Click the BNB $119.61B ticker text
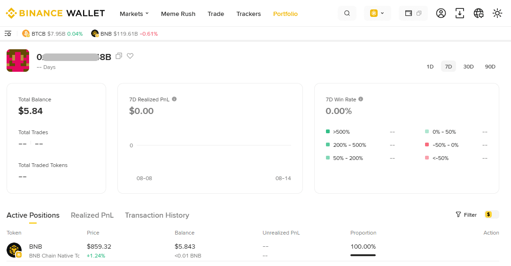 124,33
